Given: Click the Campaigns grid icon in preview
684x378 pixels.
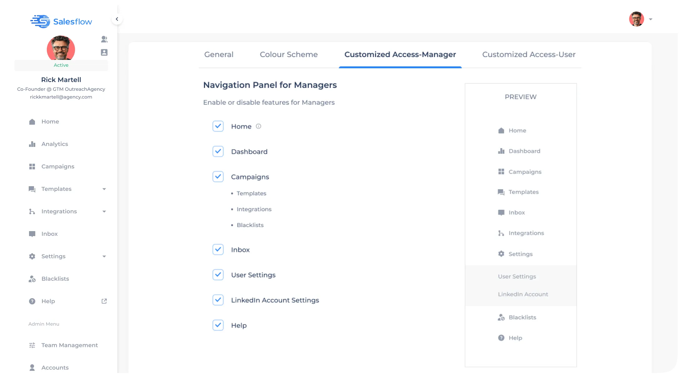Looking at the screenshot, I should click(501, 172).
